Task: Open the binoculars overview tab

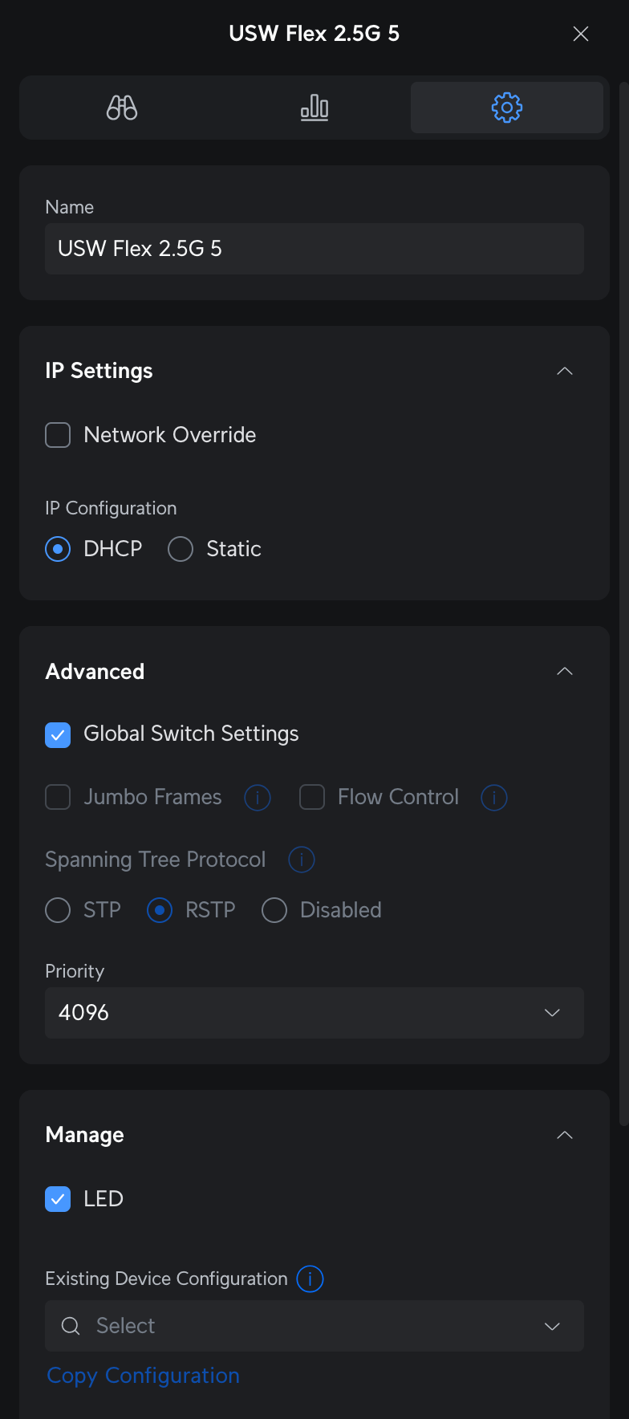Action: coord(122,108)
